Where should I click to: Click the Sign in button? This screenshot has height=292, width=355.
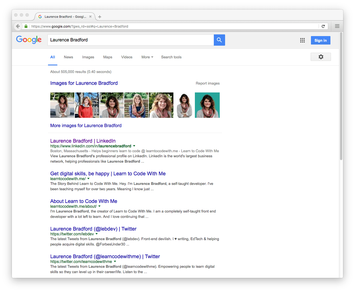(321, 40)
